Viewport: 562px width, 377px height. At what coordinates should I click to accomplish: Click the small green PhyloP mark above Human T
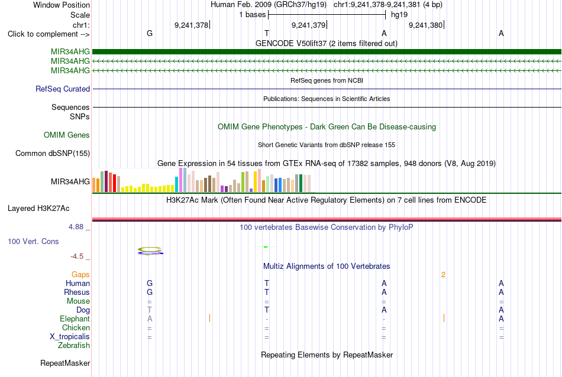click(x=266, y=246)
